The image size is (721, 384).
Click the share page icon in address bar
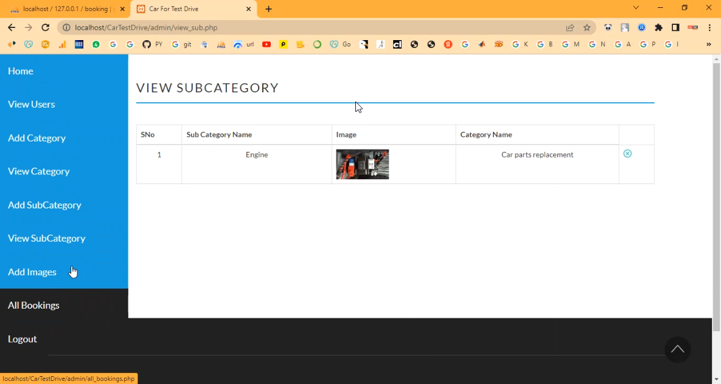570,27
